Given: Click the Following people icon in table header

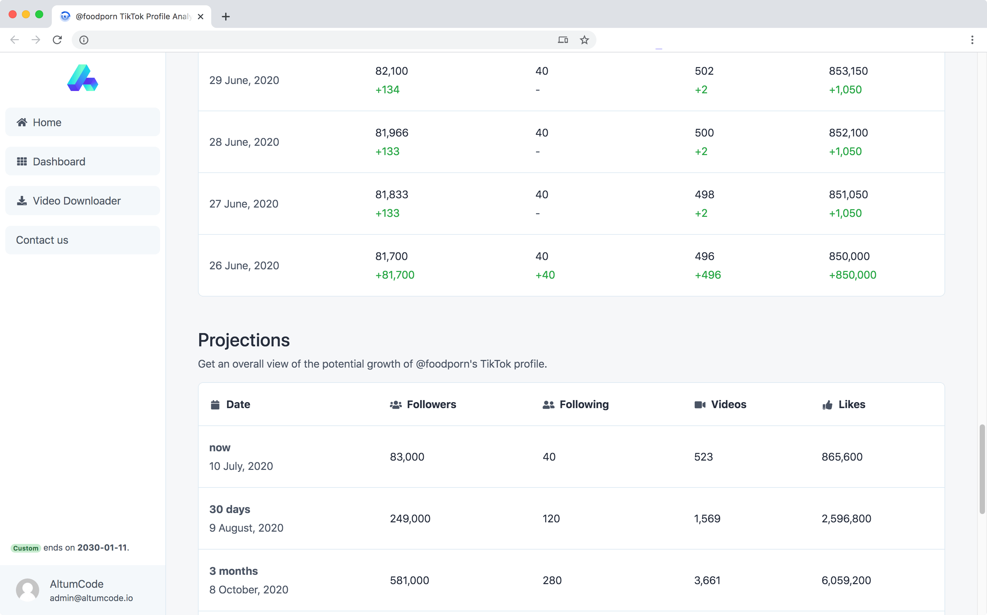Looking at the screenshot, I should [x=548, y=405].
